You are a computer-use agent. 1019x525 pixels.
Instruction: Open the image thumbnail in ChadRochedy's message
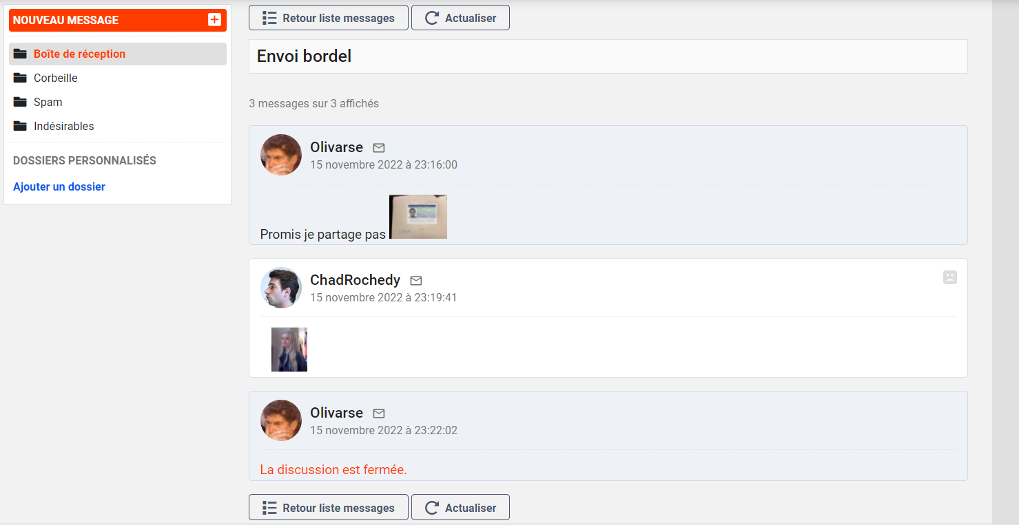289,350
